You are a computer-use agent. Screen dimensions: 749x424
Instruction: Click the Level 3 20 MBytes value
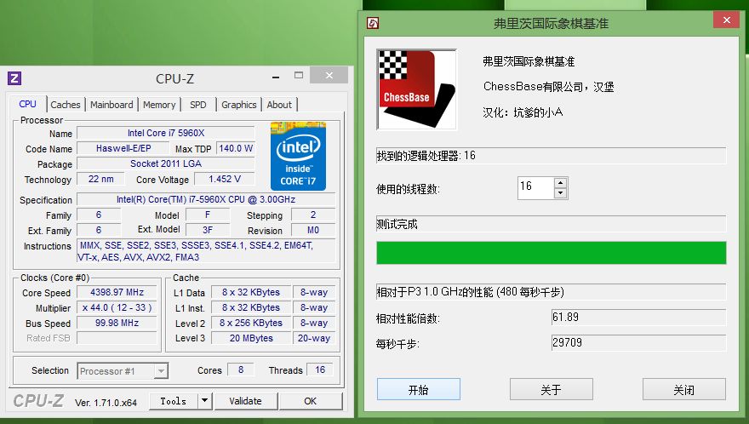(x=251, y=338)
